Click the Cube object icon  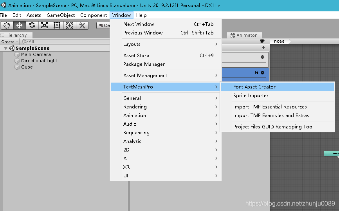(17, 67)
